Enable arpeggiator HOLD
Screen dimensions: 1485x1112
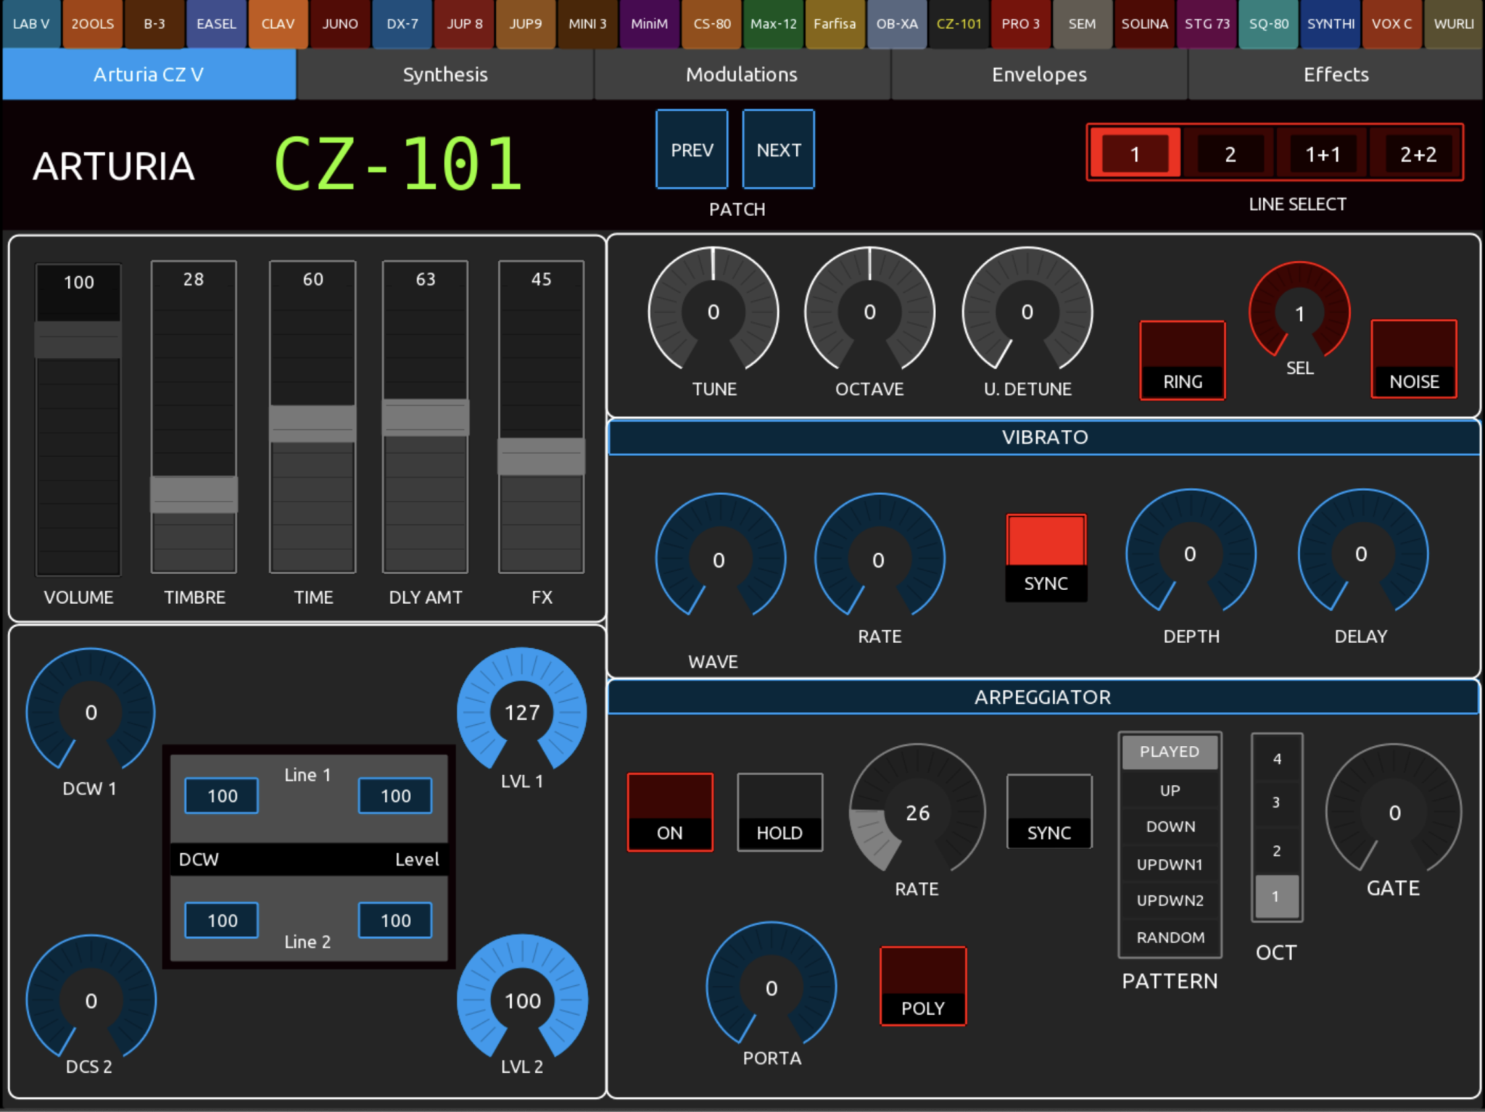tap(779, 812)
